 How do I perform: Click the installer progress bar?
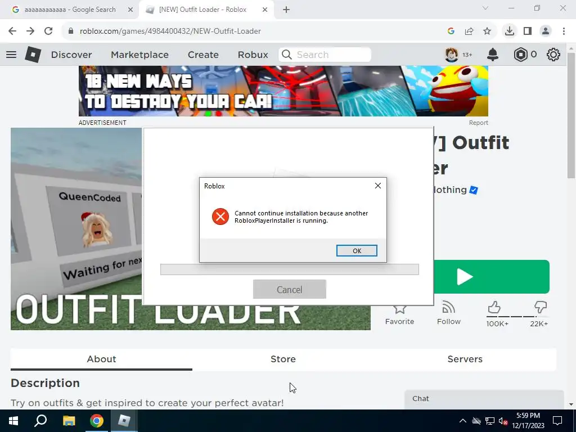click(290, 269)
